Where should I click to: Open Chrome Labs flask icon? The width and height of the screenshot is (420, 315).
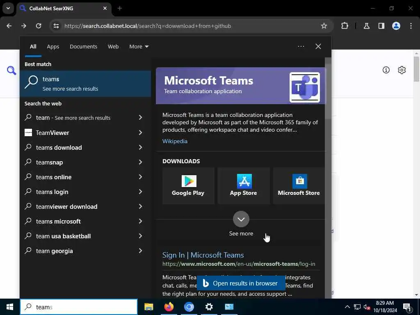(x=367, y=26)
